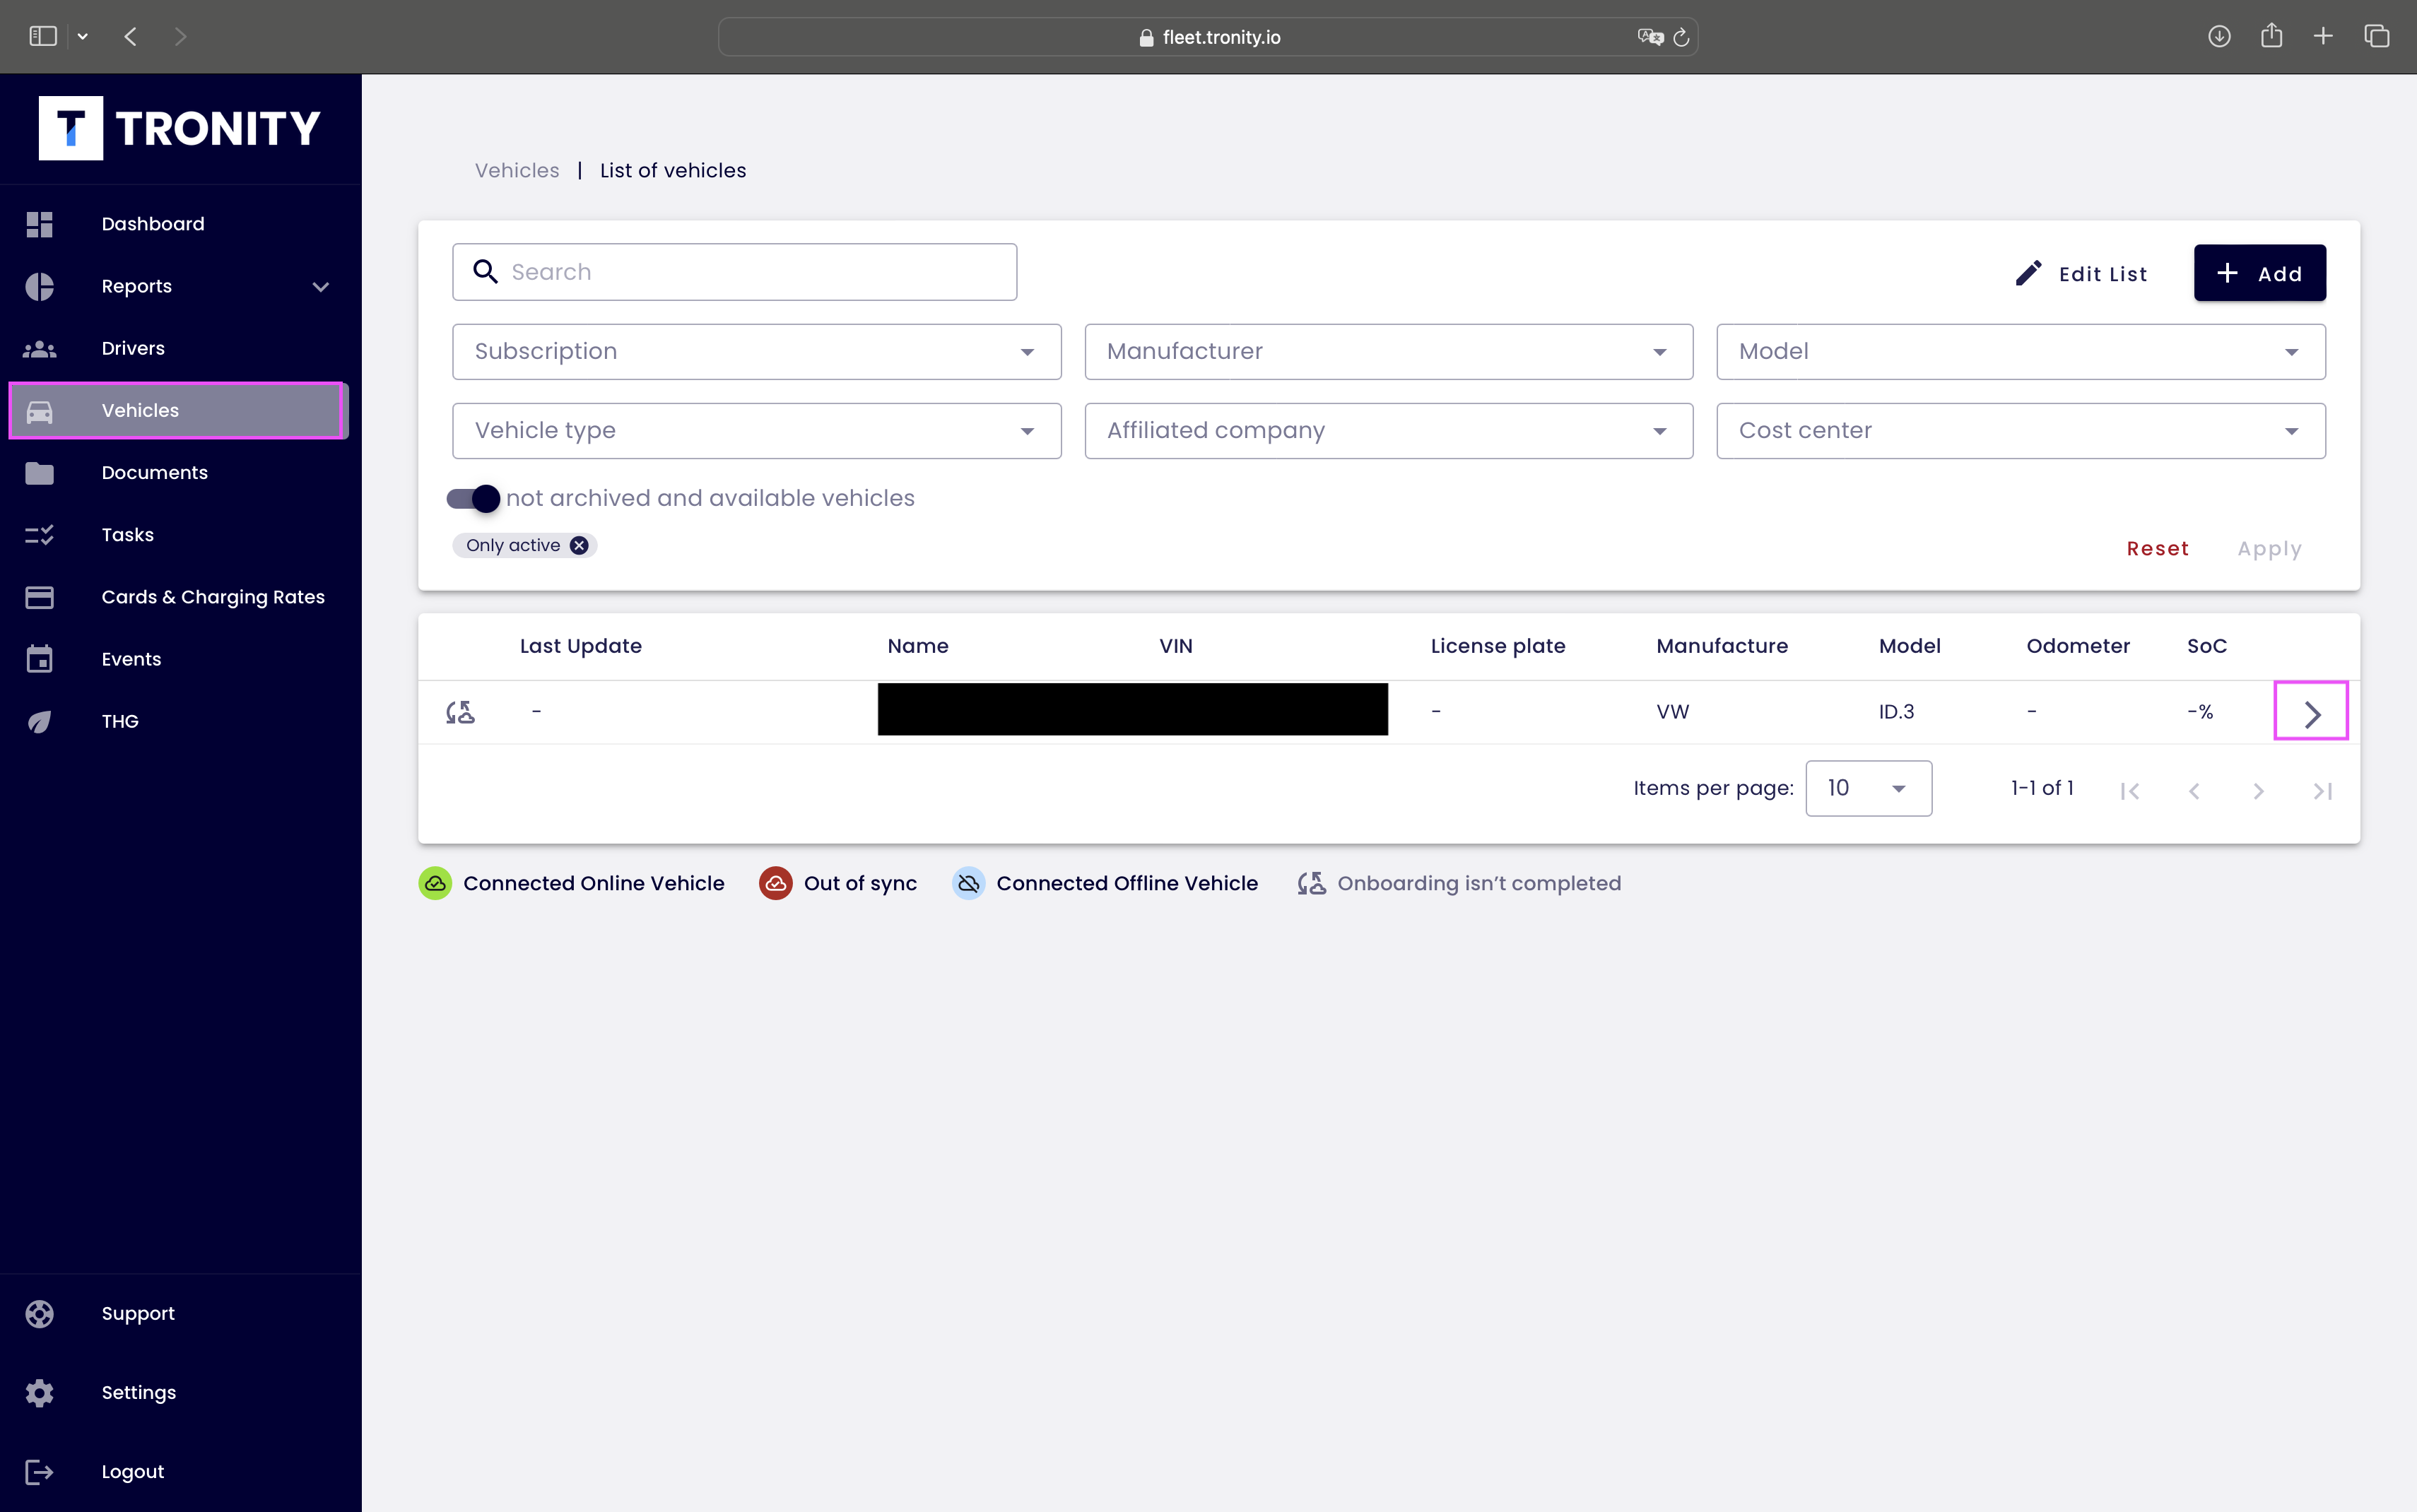Expand the Reports menu chevron
The image size is (2417, 1512).
pyautogui.click(x=320, y=287)
